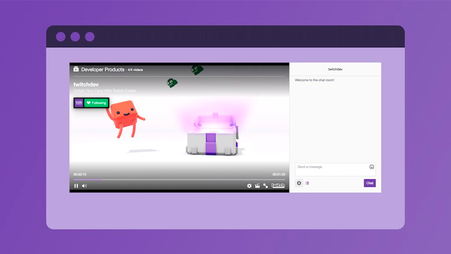This screenshot has height=254, width=451.
Task: Click the Welcome to the chat room message
Action: 314,80
